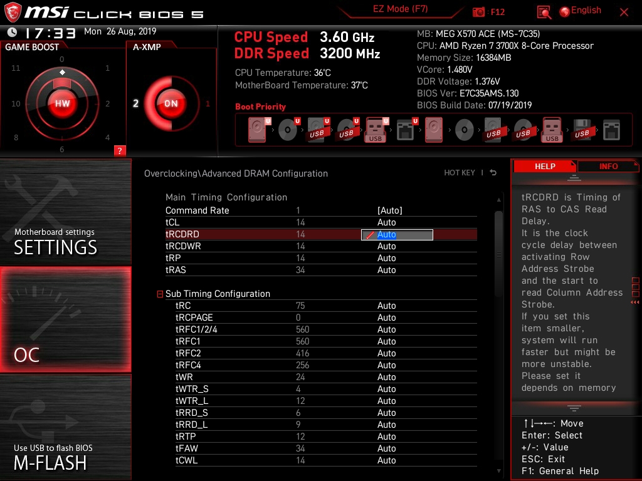Screen dimensions: 642x481
Task: Click the Main Timing Configuration heading
Action: pyautogui.click(x=226, y=197)
